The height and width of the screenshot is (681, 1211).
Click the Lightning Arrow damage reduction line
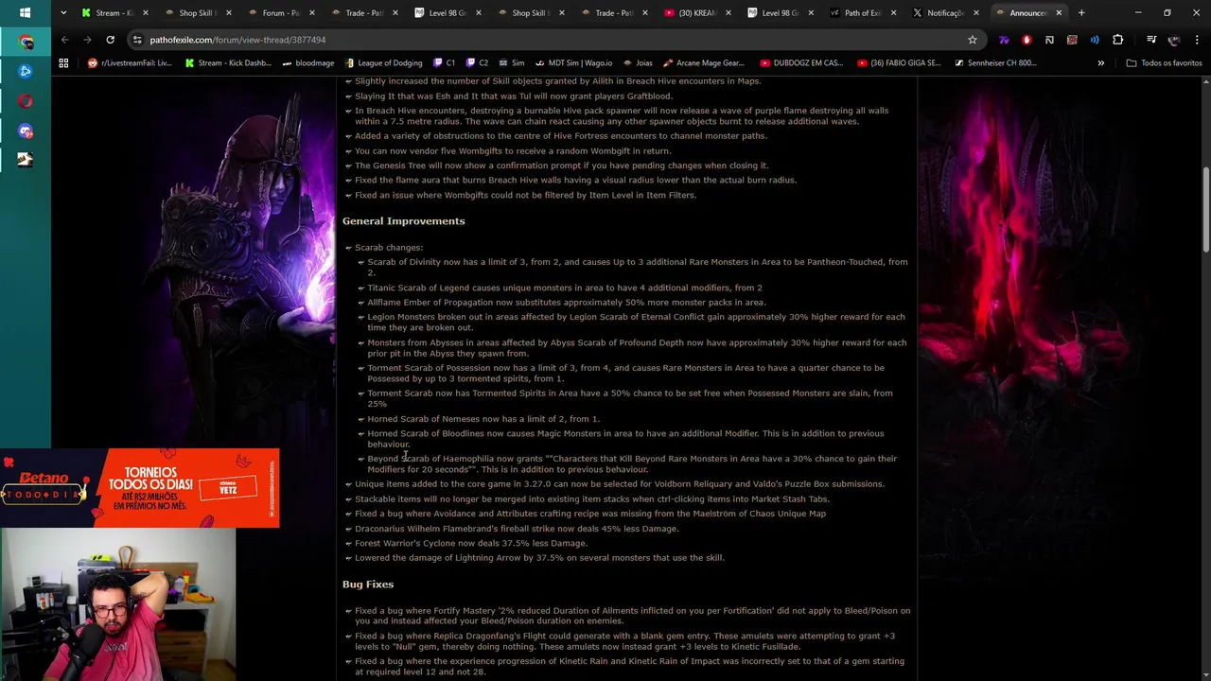click(539, 557)
